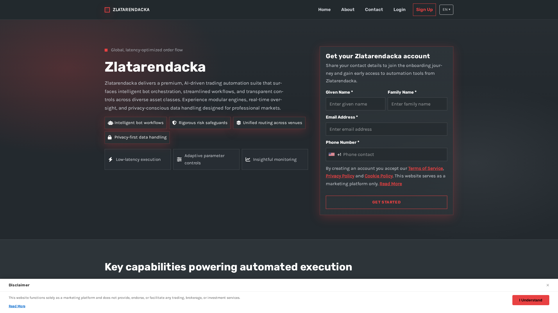This screenshot has width=558, height=313.
Task: Click Read More in the signup form
Action: point(391,184)
